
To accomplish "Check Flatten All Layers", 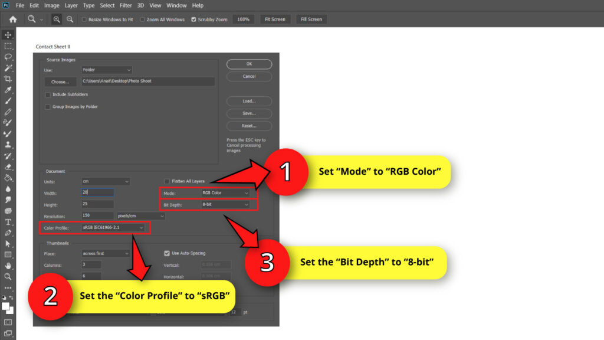I will click(x=167, y=181).
